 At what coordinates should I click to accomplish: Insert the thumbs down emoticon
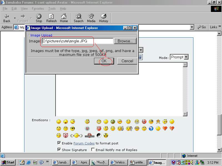click(129, 128)
